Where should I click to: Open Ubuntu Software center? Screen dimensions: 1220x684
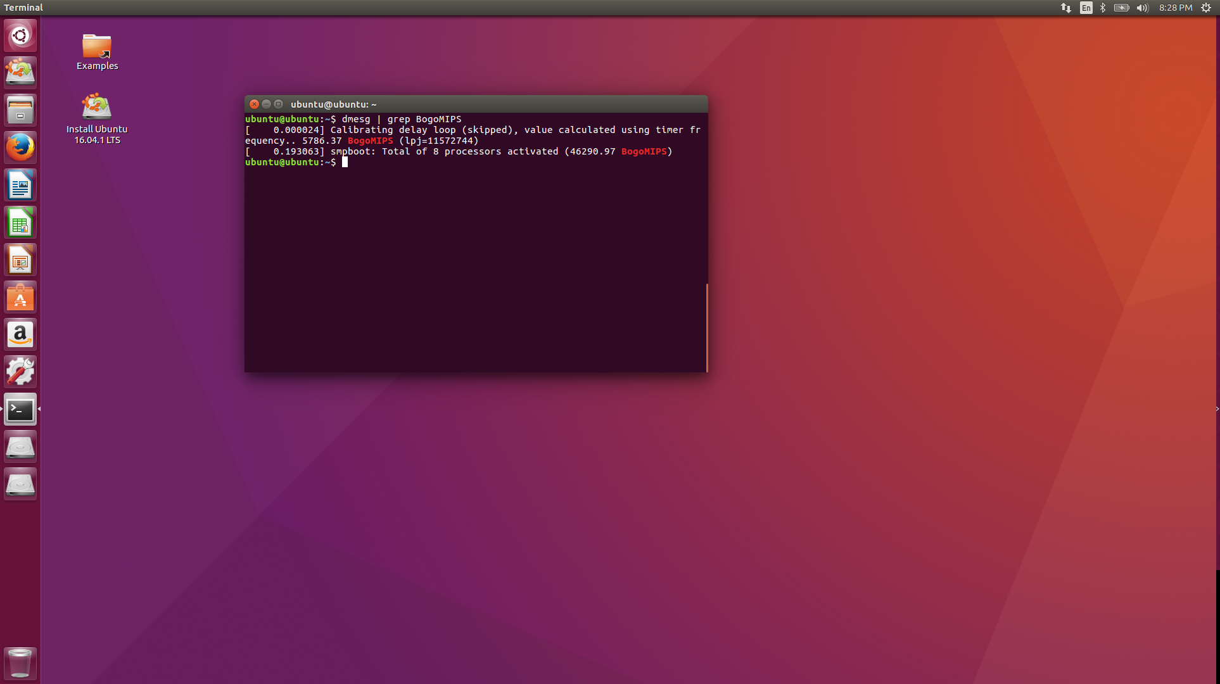20,297
